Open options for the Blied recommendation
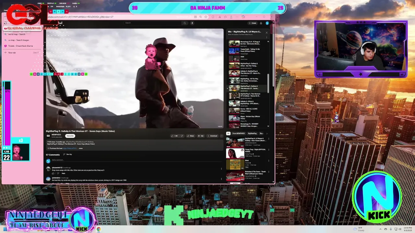 (268, 161)
